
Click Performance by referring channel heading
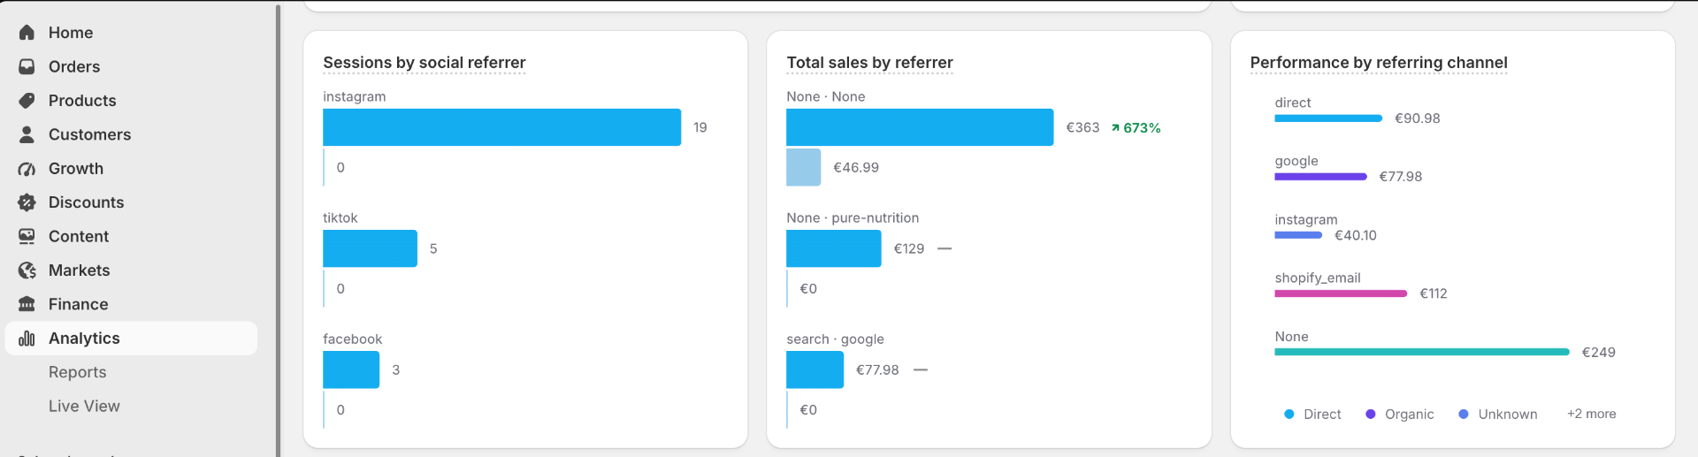click(1379, 63)
